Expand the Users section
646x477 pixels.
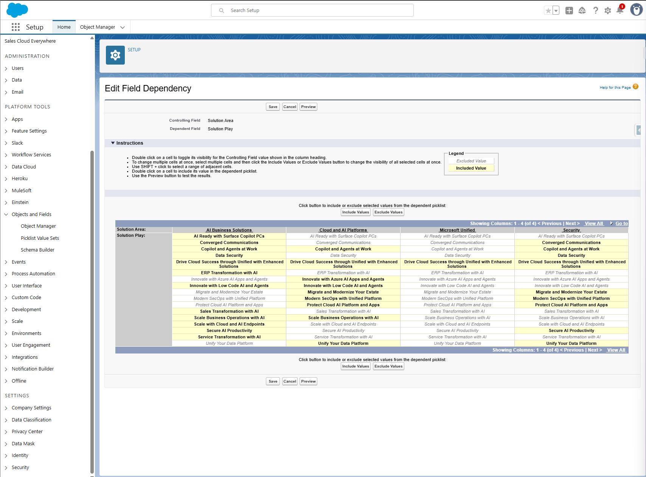(6, 68)
